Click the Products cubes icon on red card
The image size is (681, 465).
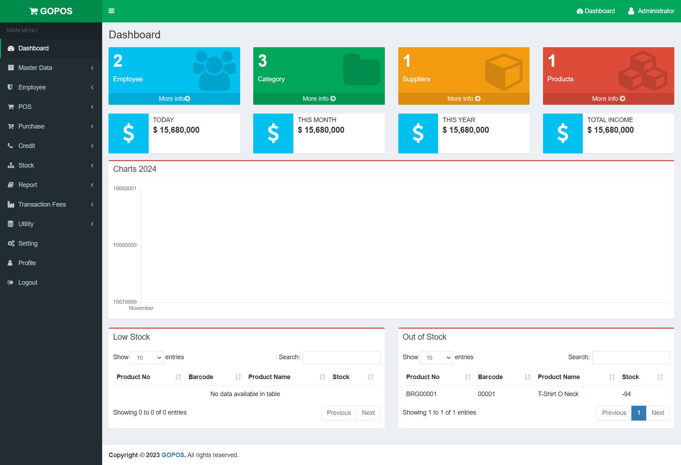coord(642,71)
